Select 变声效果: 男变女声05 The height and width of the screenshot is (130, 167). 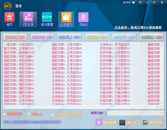(x=115, y=85)
